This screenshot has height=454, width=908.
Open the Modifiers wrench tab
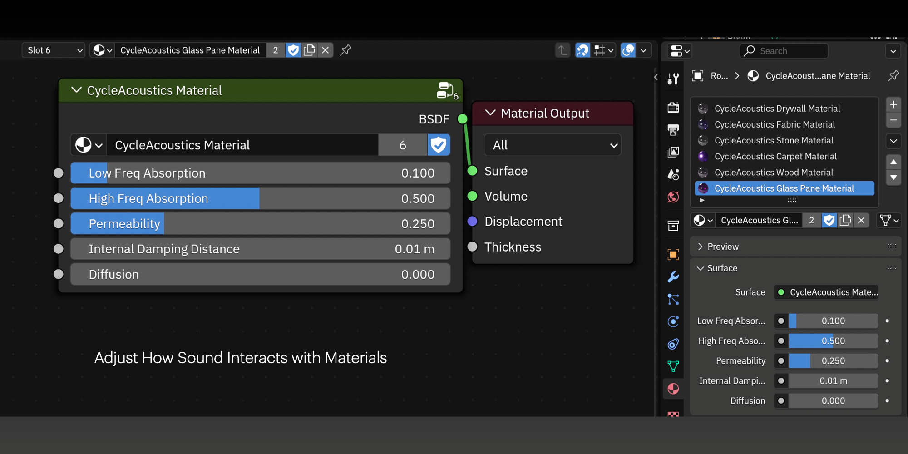coord(673,276)
